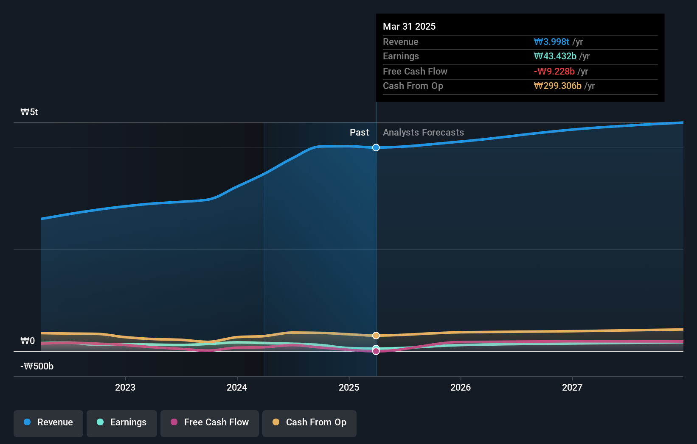Click the -₩500b y-axis label
697x444 pixels.
(37, 366)
